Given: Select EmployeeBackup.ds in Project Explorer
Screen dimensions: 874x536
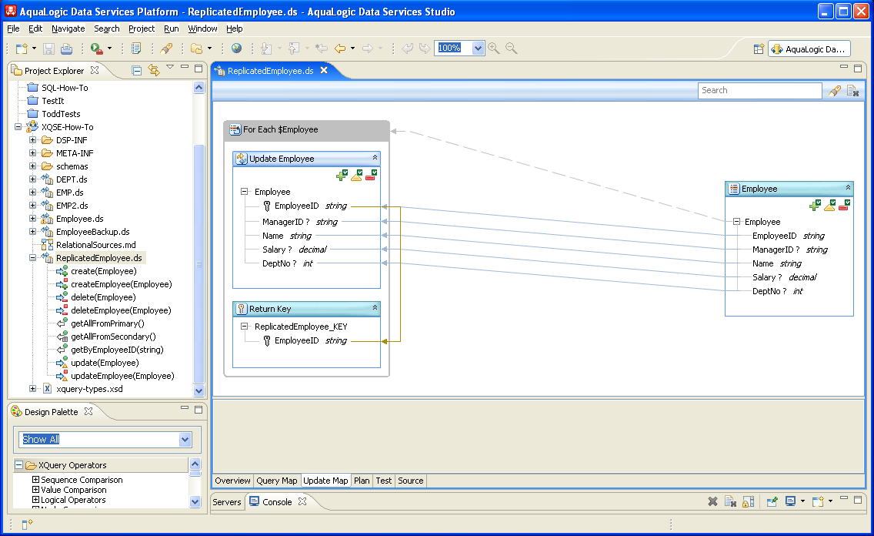Looking at the screenshot, I should tap(92, 232).
